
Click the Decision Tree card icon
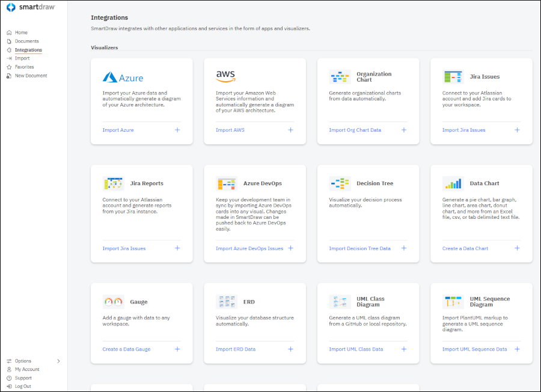pos(340,183)
